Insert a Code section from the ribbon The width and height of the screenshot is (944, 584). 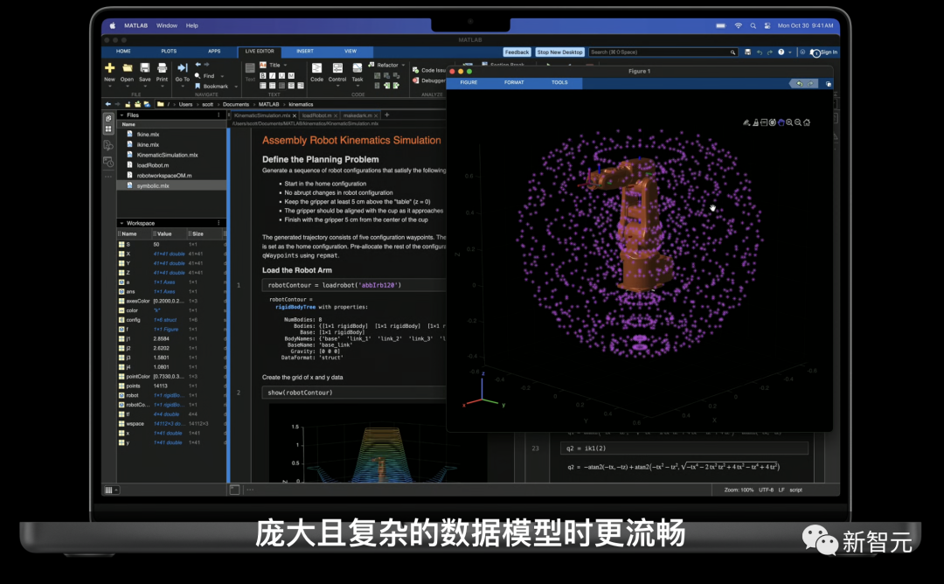click(x=316, y=72)
